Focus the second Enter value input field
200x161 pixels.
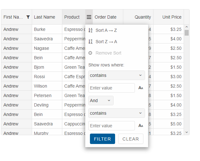pos(111,126)
